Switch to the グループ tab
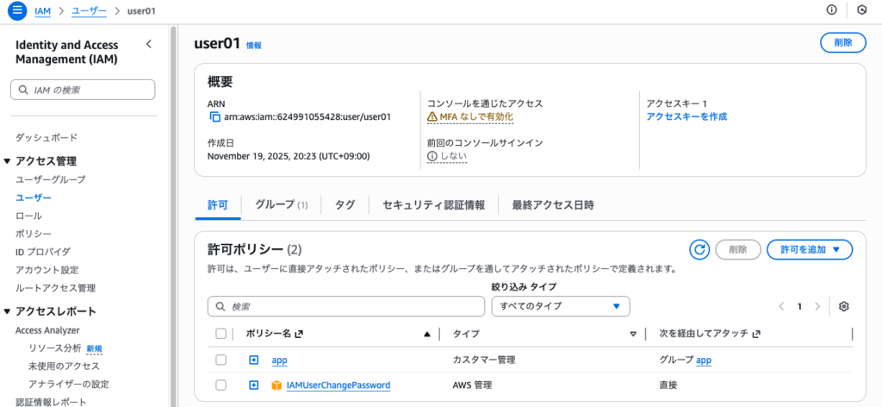Viewport: 882px width, 407px height. (x=281, y=205)
